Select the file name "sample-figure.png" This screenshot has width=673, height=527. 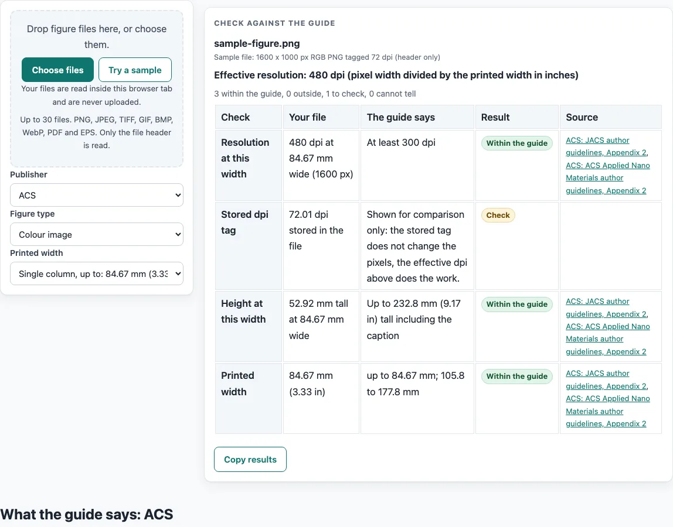pos(257,43)
